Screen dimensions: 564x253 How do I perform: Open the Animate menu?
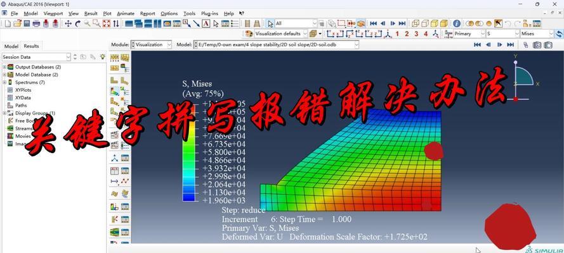pyautogui.click(x=126, y=14)
